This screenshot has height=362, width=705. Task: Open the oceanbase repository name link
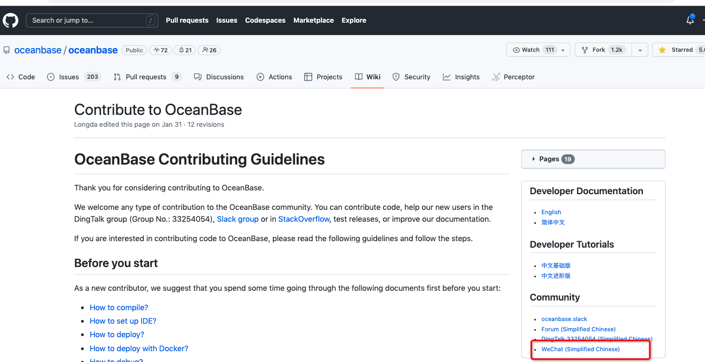pyautogui.click(x=93, y=50)
